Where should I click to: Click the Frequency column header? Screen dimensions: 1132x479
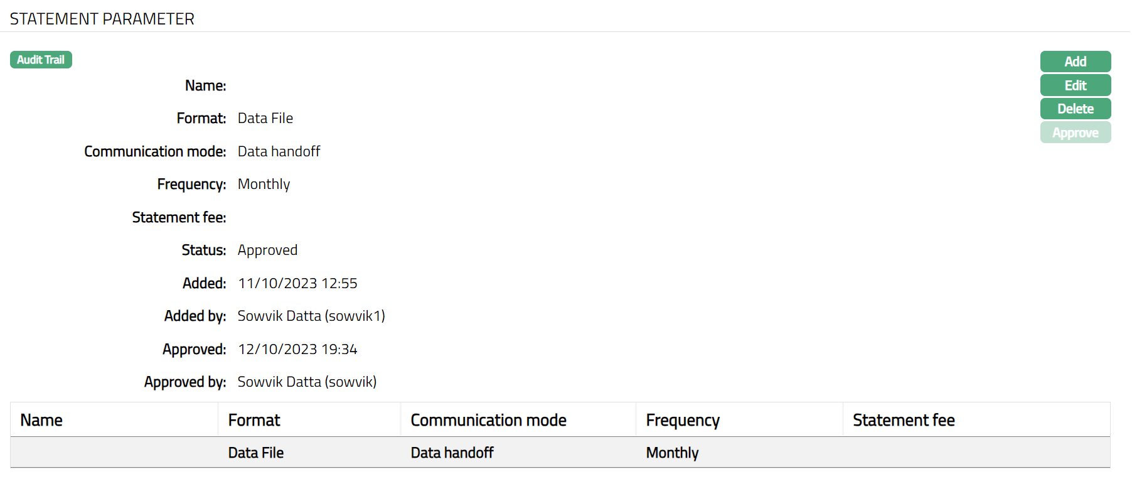click(683, 420)
